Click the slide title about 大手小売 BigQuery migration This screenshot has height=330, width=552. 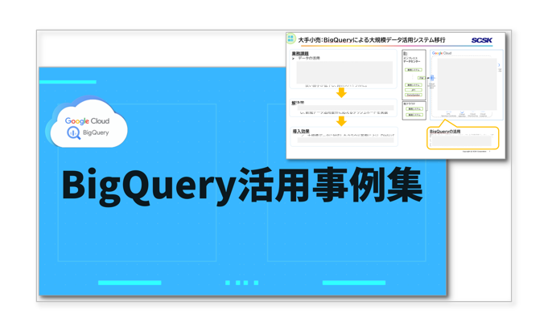coord(372,40)
